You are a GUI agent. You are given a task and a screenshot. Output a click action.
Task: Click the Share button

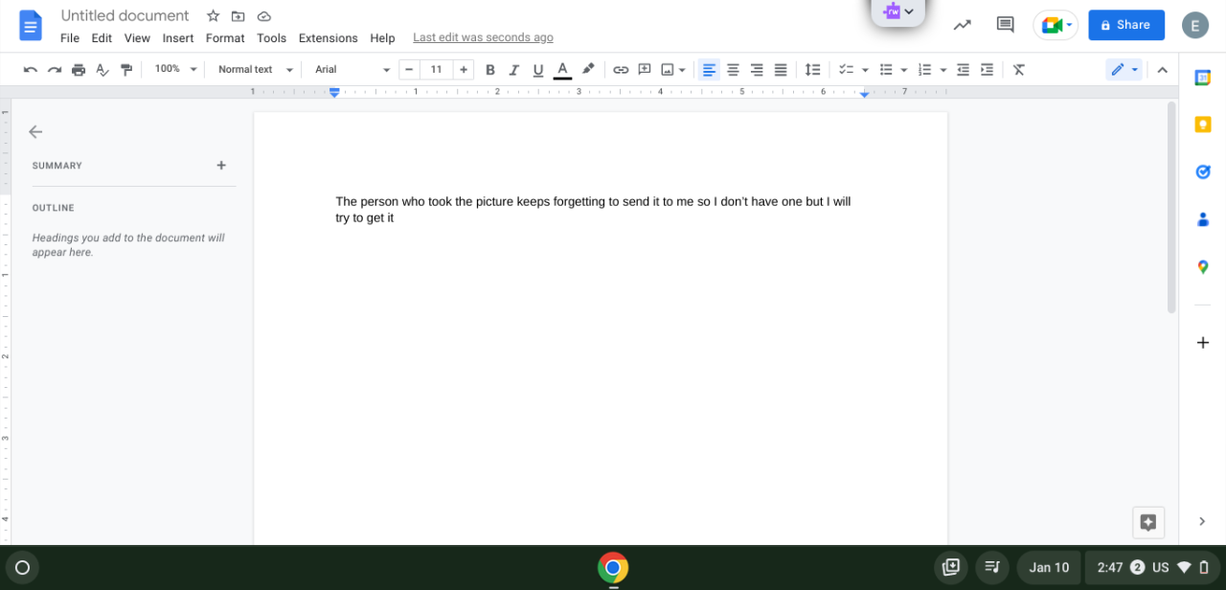click(1126, 25)
